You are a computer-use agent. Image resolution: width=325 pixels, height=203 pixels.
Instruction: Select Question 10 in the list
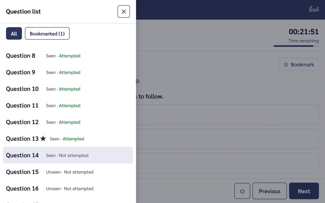(x=68, y=89)
